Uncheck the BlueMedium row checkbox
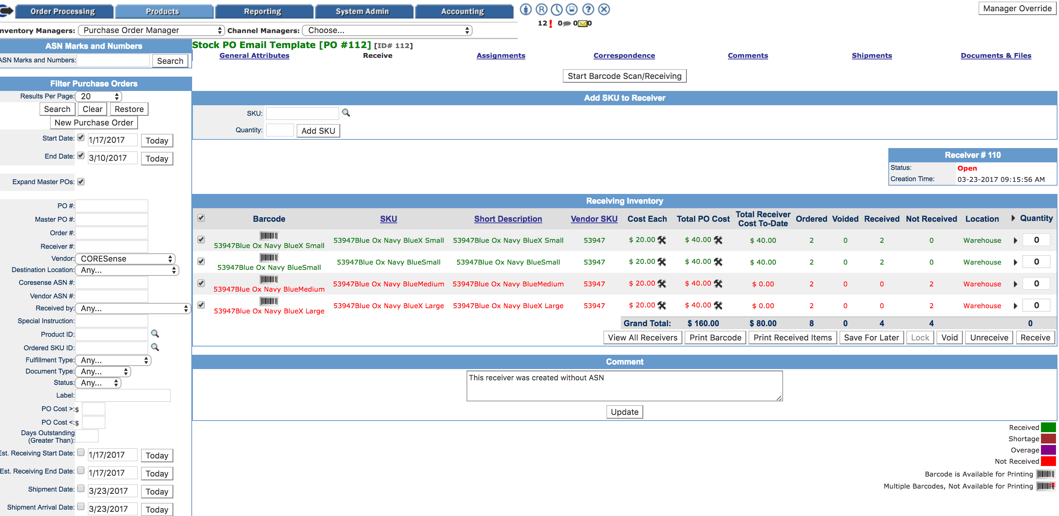Screen dimensions: 1059x516 201,283
